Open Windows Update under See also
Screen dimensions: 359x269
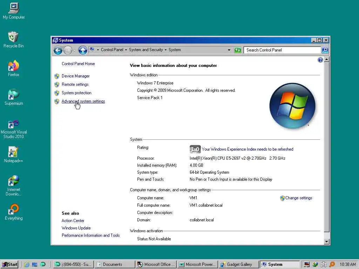click(76, 228)
